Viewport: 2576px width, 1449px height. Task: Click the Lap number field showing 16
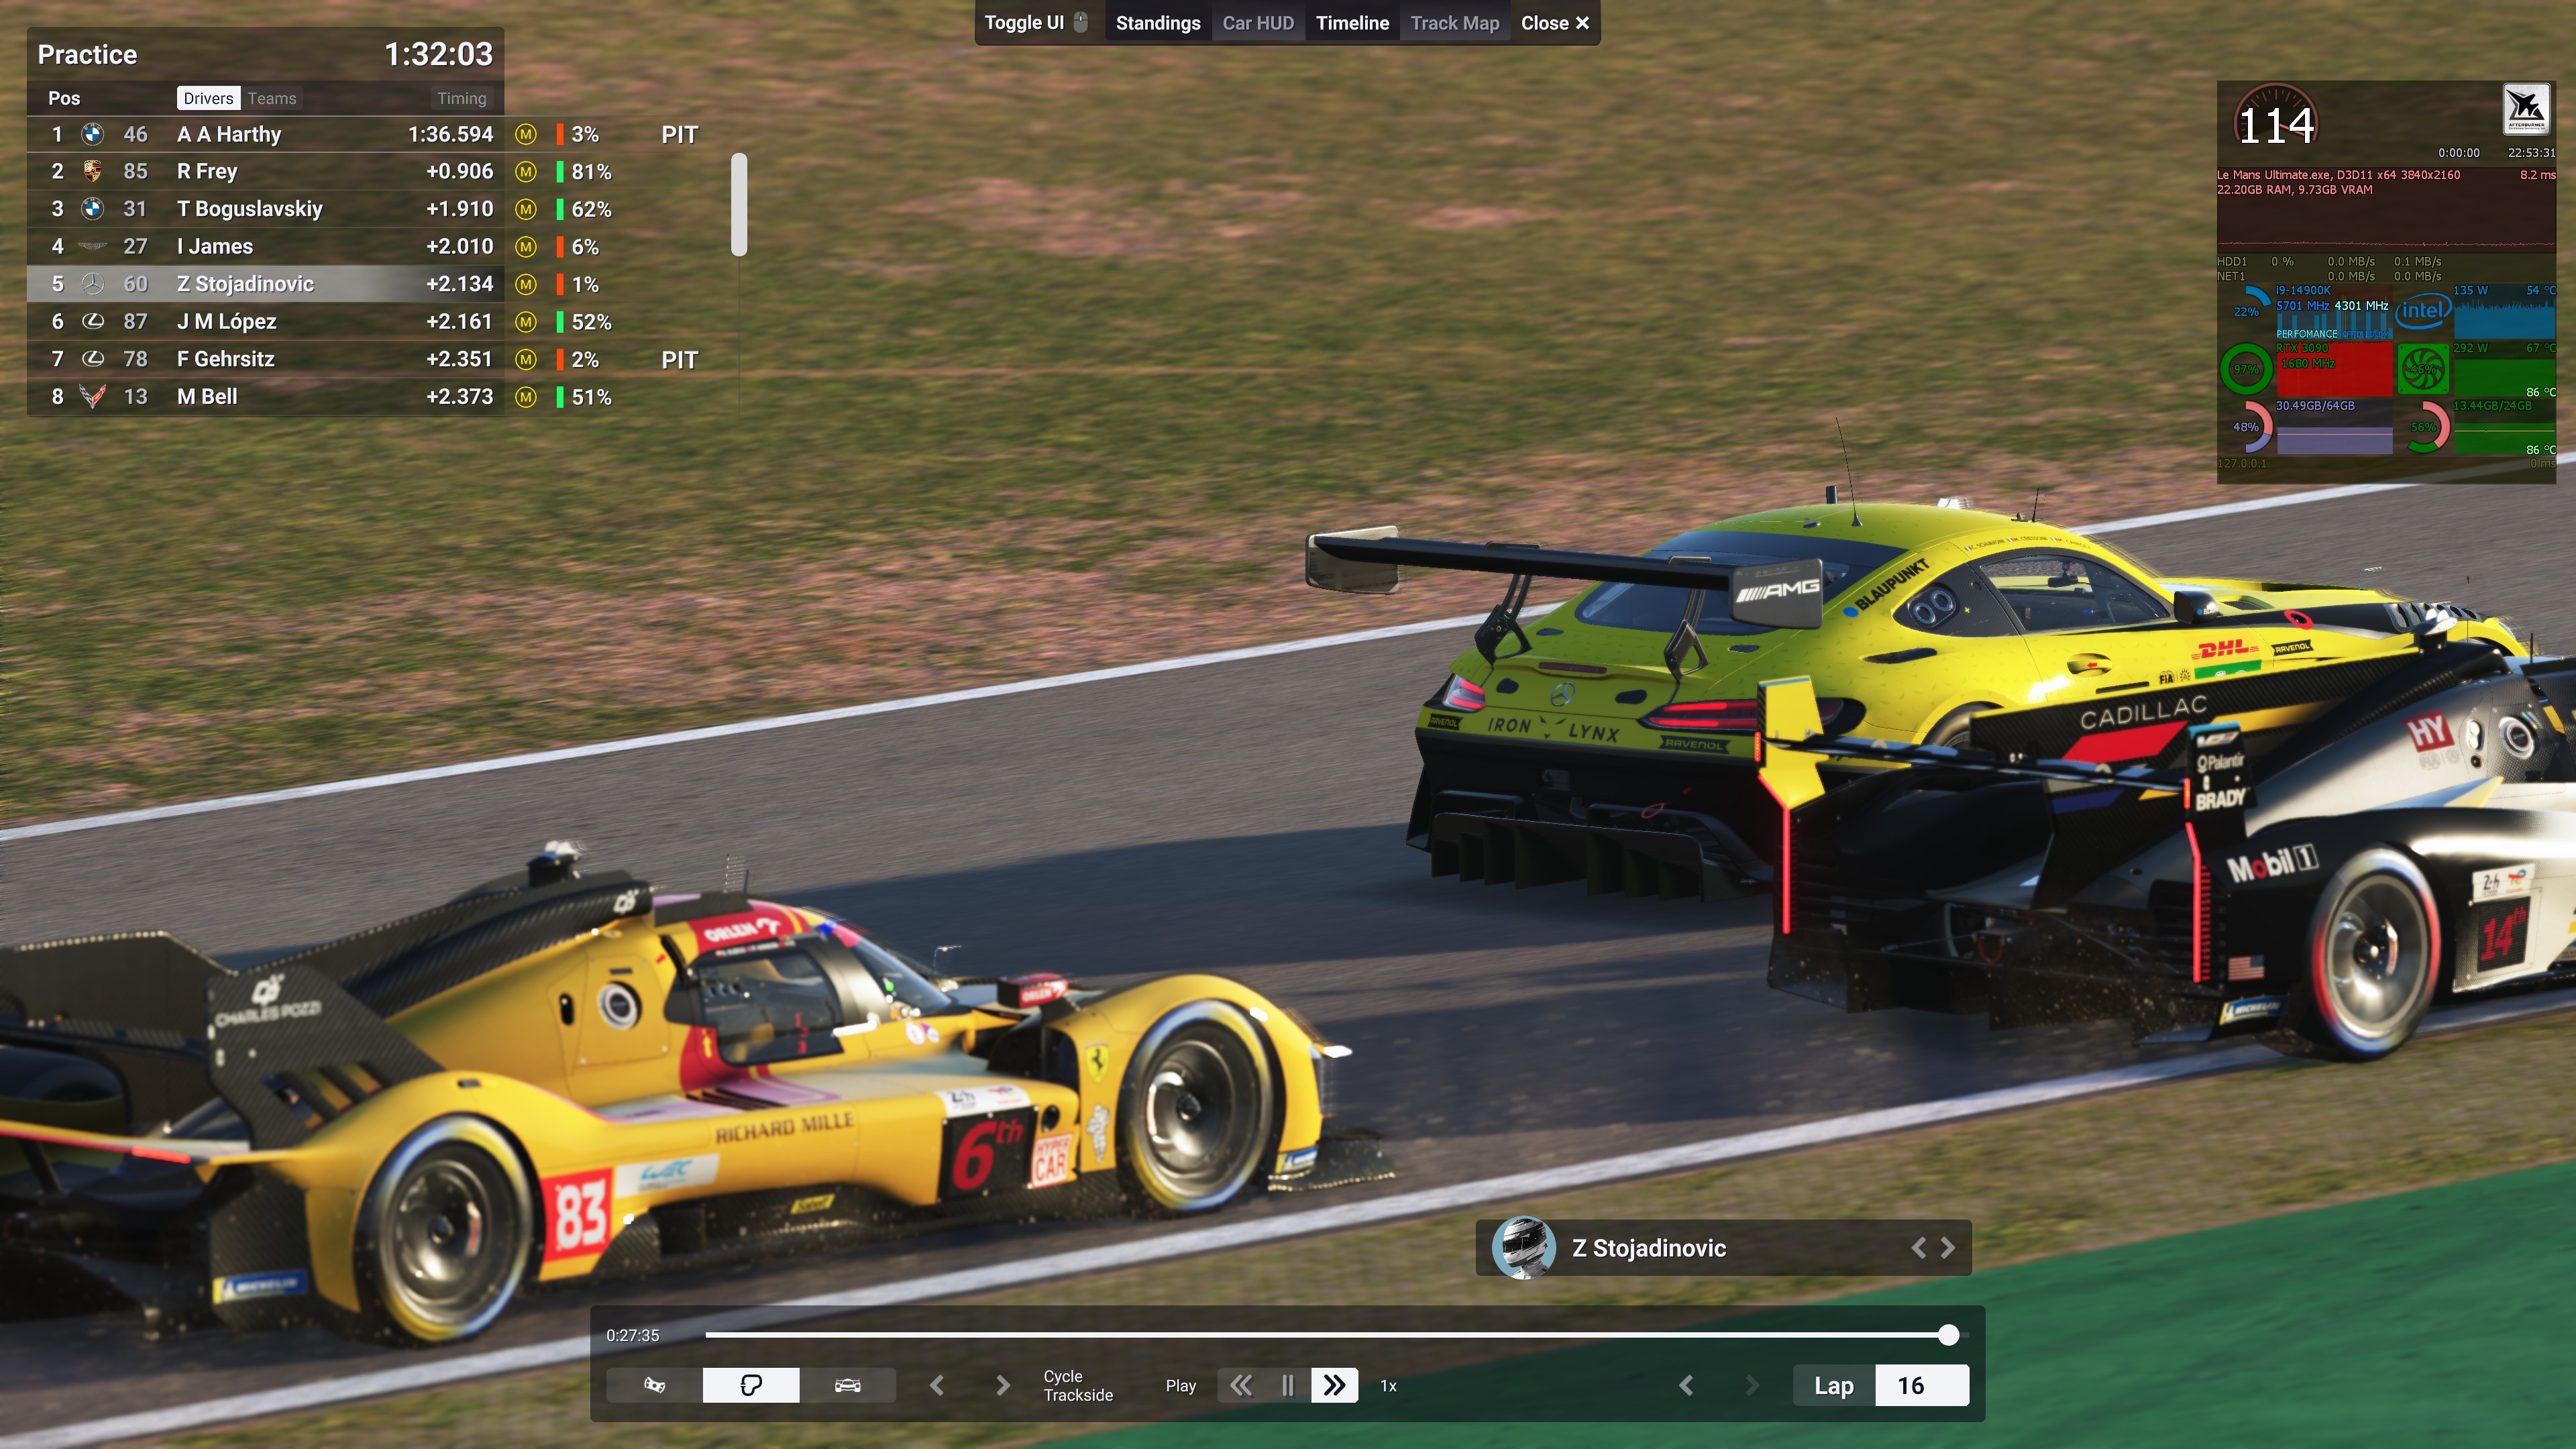(1922, 1385)
